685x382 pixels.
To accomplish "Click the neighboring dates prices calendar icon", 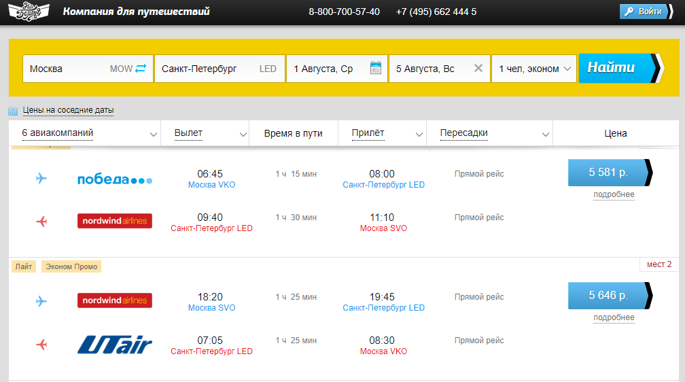I will [x=13, y=110].
